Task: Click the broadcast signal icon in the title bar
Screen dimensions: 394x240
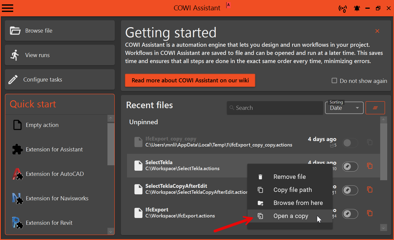Action: point(342,8)
